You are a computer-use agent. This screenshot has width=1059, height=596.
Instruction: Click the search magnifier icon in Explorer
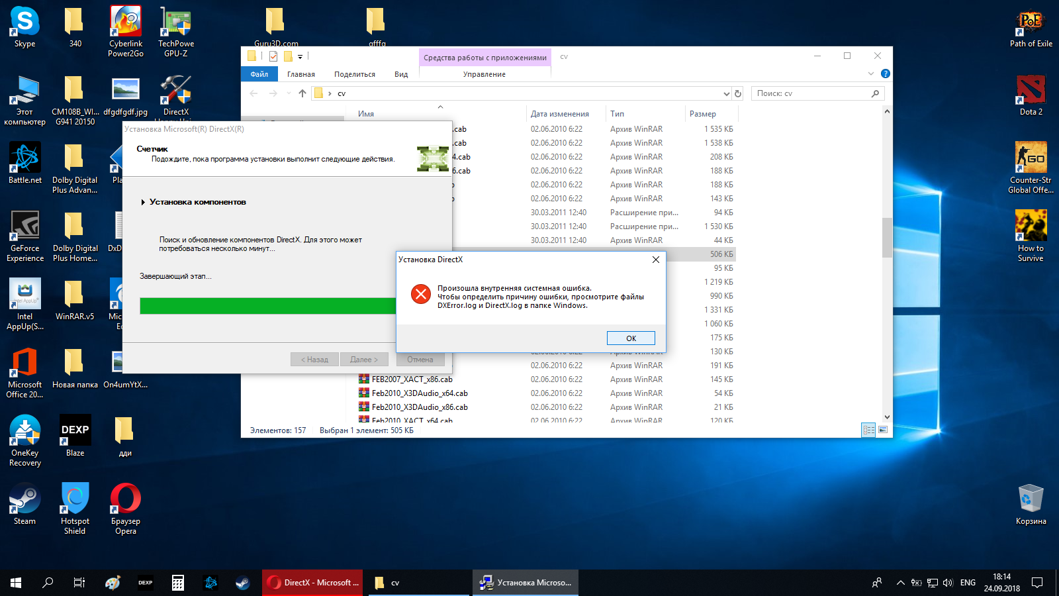876,93
